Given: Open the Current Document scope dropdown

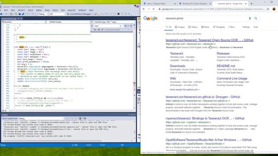Looking at the screenshot, I should click(117, 30).
